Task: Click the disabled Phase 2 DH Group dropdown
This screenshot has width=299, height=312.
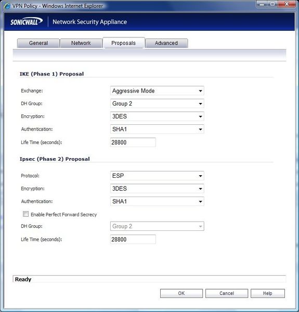Action: click(157, 226)
